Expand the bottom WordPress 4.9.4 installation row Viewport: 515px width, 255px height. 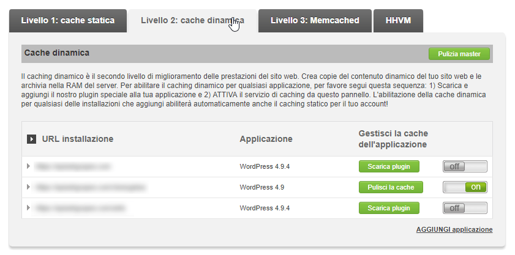click(28, 208)
